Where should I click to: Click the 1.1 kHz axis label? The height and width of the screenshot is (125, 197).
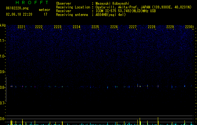coord(3,41)
